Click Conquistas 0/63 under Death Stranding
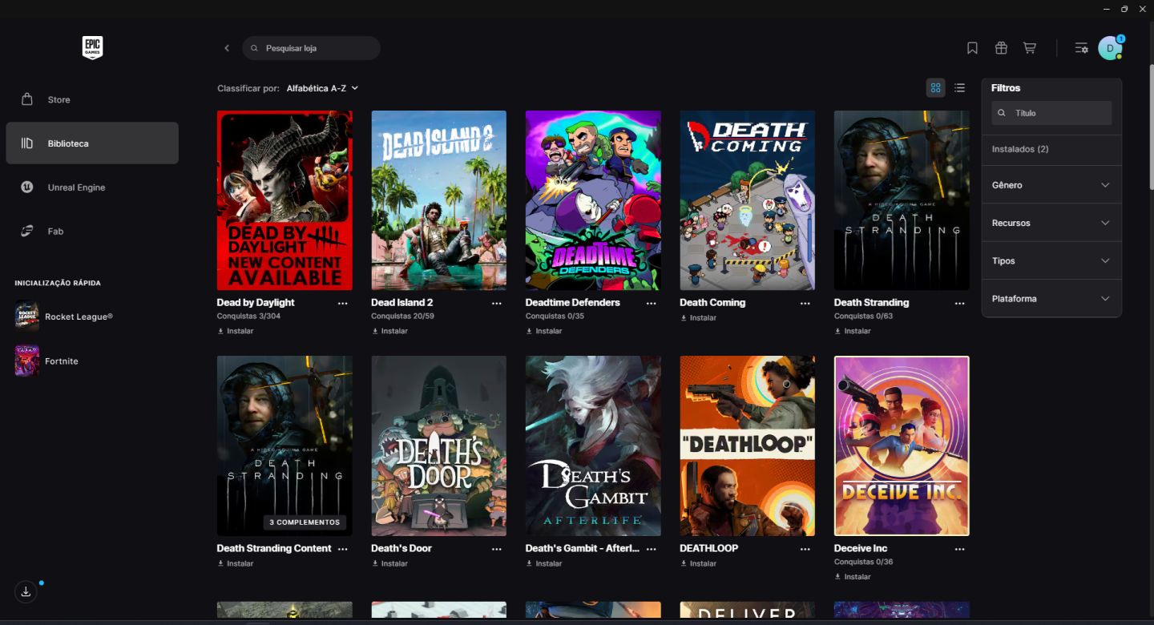 863,317
